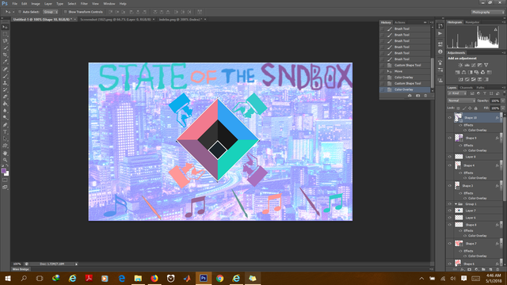Select the Hand tool

pyautogui.click(x=5, y=153)
